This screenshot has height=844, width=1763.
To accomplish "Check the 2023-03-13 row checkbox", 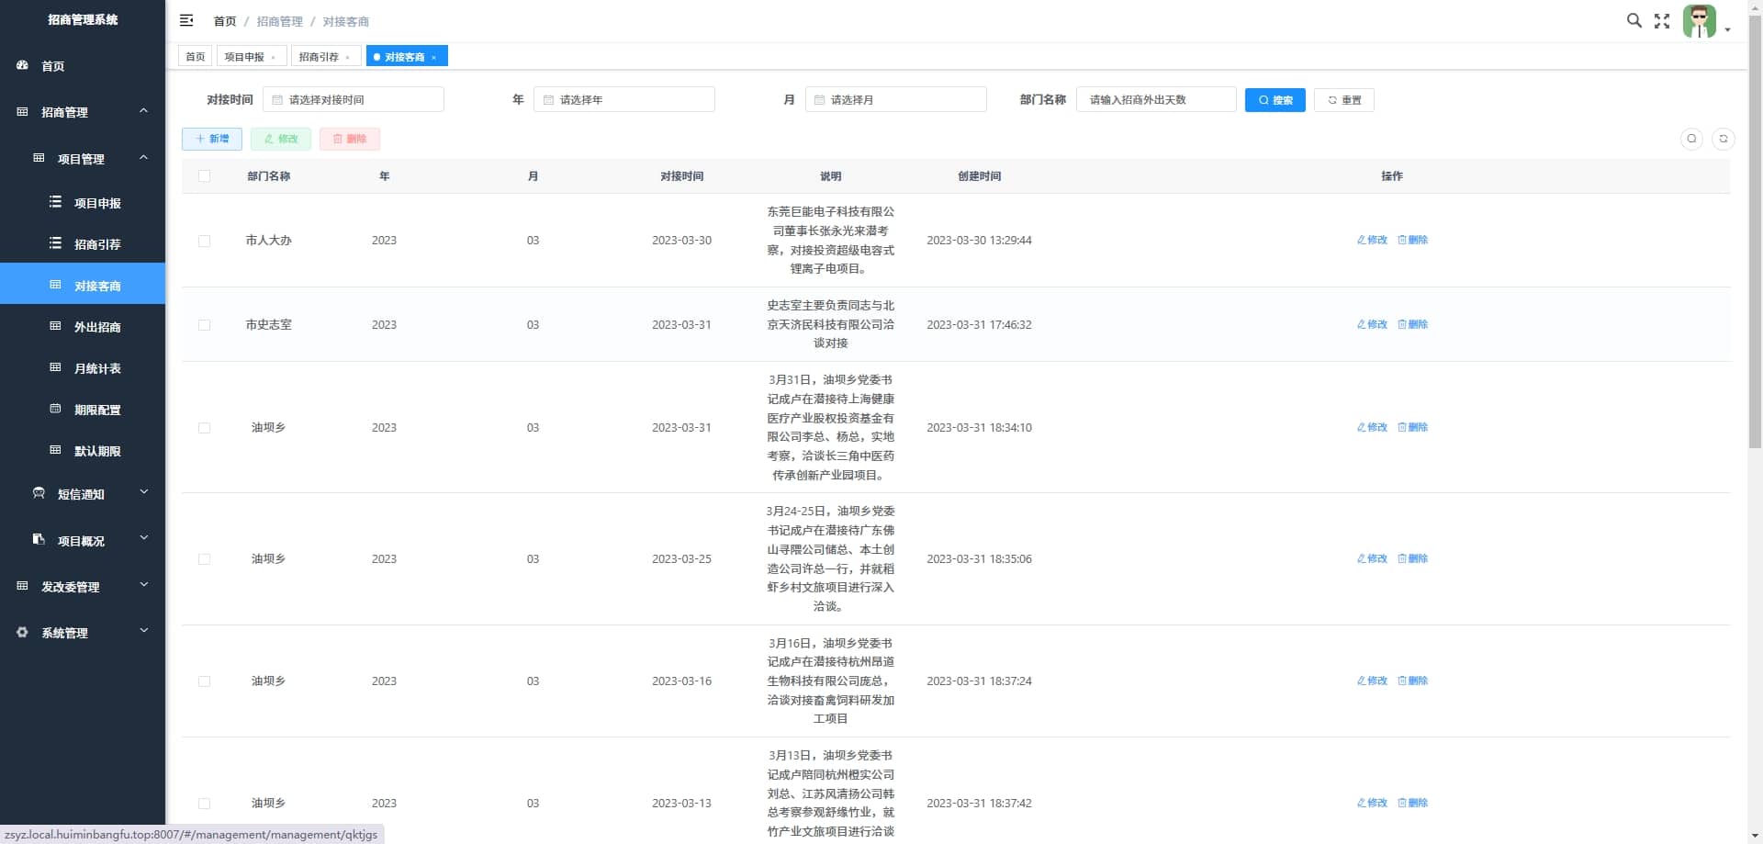I will tap(204, 804).
